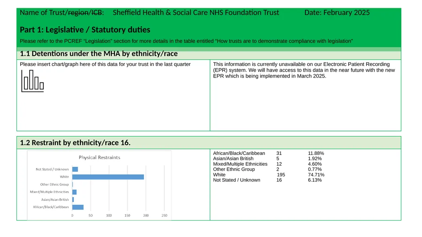This screenshot has height=237, width=422.
Task: Click the Not Stated / Unknown chart bar
Action: 75,169
